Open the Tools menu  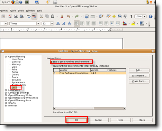coord(21,11)
